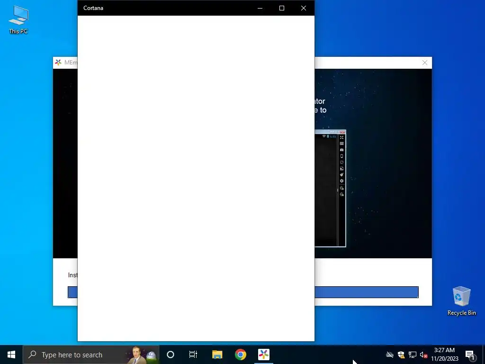The image size is (485, 364).
Task: Open File Explorer from the taskbar
Action: (217, 355)
